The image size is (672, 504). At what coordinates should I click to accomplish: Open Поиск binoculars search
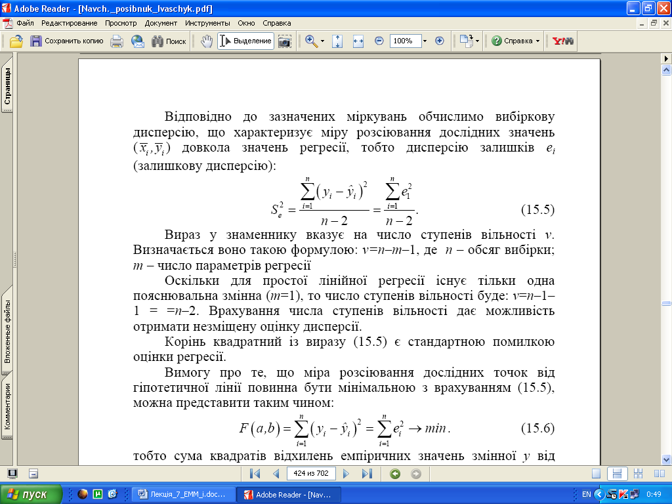coord(169,41)
